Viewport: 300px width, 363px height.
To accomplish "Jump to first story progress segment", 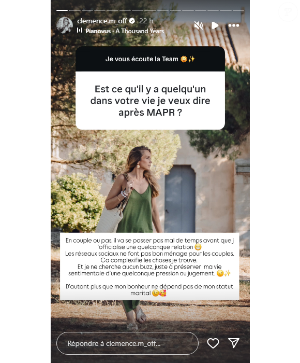I will coord(62,10).
